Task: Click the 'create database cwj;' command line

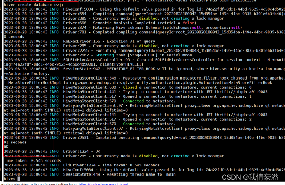Action: (33, 5)
